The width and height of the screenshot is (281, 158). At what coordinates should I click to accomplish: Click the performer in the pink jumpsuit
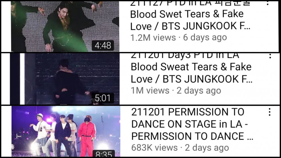click(x=87, y=136)
